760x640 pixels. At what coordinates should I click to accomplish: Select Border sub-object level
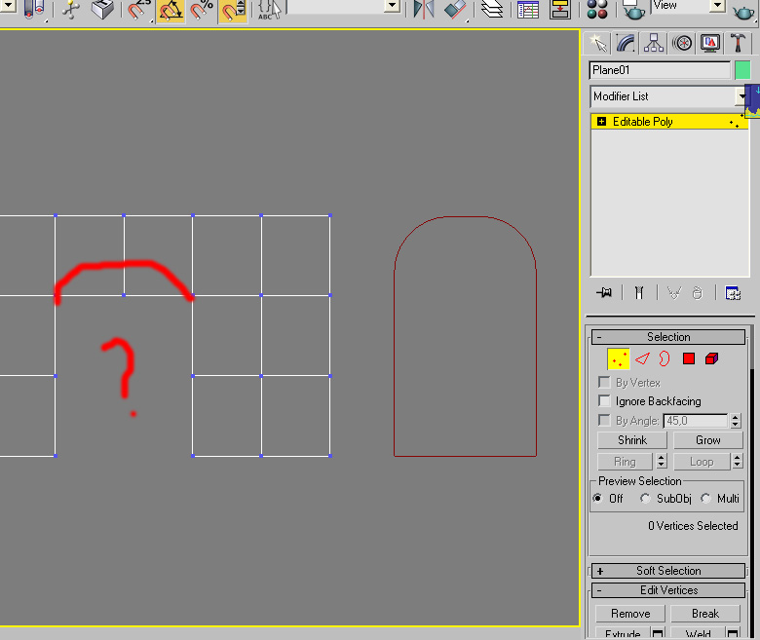click(x=665, y=359)
